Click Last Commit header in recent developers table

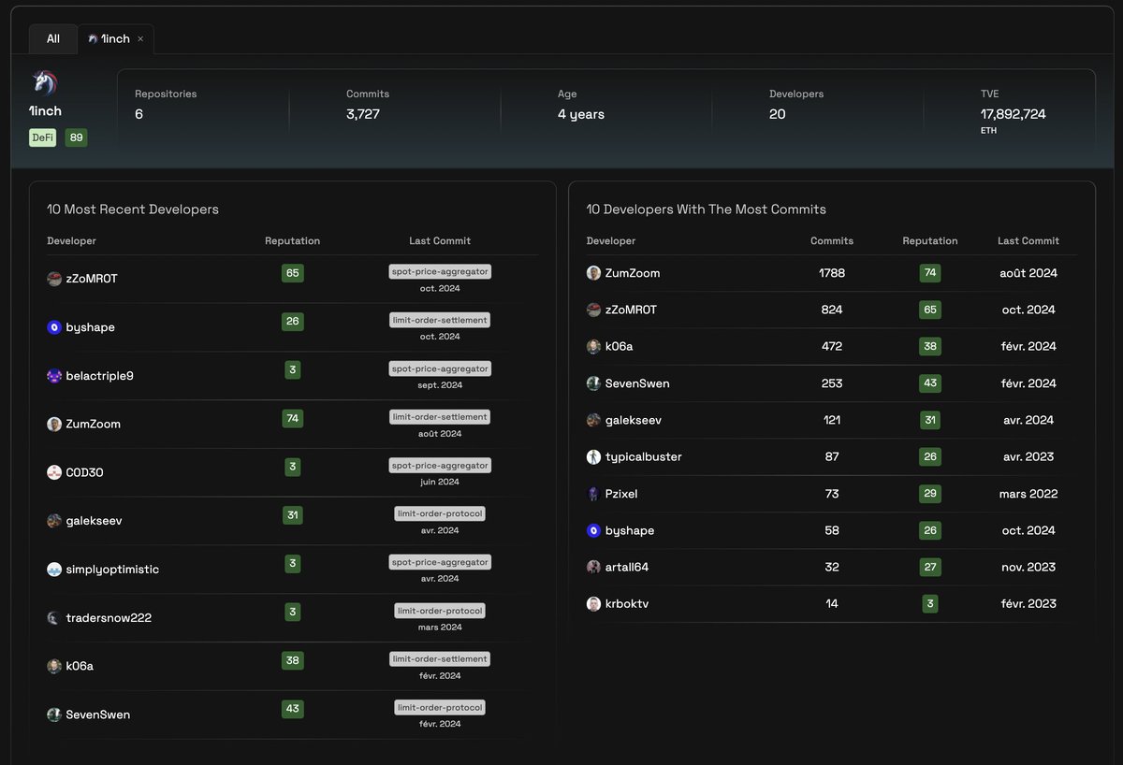(x=440, y=241)
